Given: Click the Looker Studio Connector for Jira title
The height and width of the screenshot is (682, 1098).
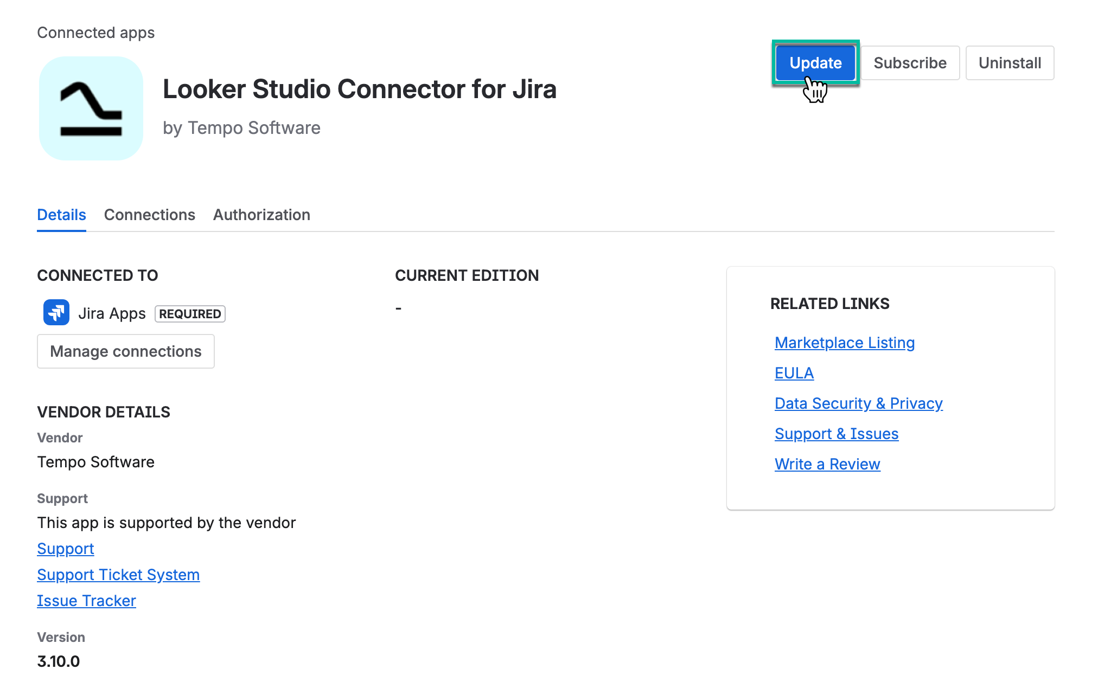Looking at the screenshot, I should click(x=360, y=89).
